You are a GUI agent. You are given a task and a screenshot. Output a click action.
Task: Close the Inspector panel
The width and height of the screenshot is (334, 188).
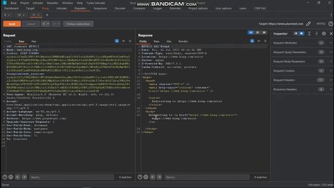coord(331,33)
